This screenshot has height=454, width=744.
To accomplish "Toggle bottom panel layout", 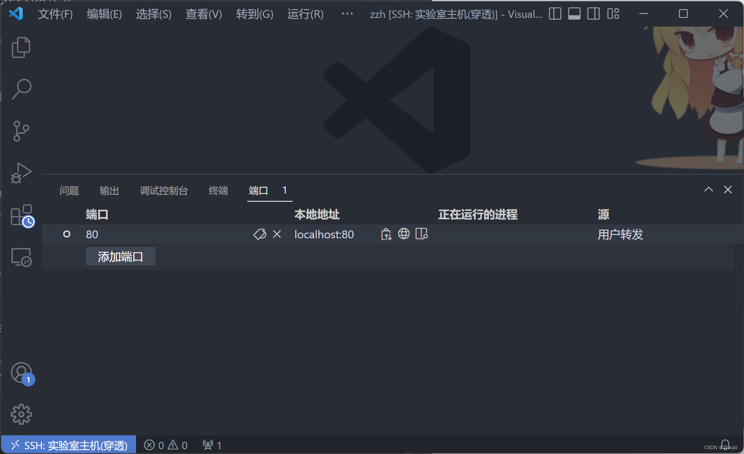I will [x=574, y=14].
